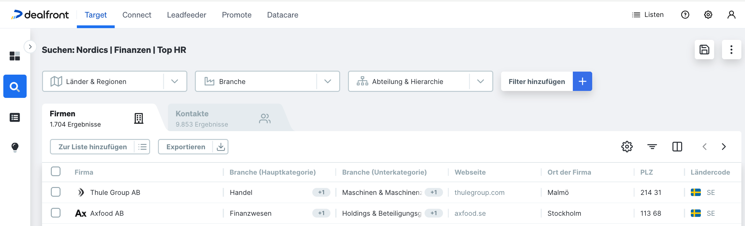The height and width of the screenshot is (226, 745).
Task: Click the Swedish flag in Thule row
Action: [x=696, y=192]
